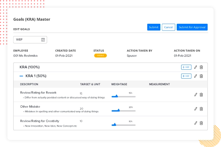Delete the Review/Rating for Rework goal

[x=201, y=95]
